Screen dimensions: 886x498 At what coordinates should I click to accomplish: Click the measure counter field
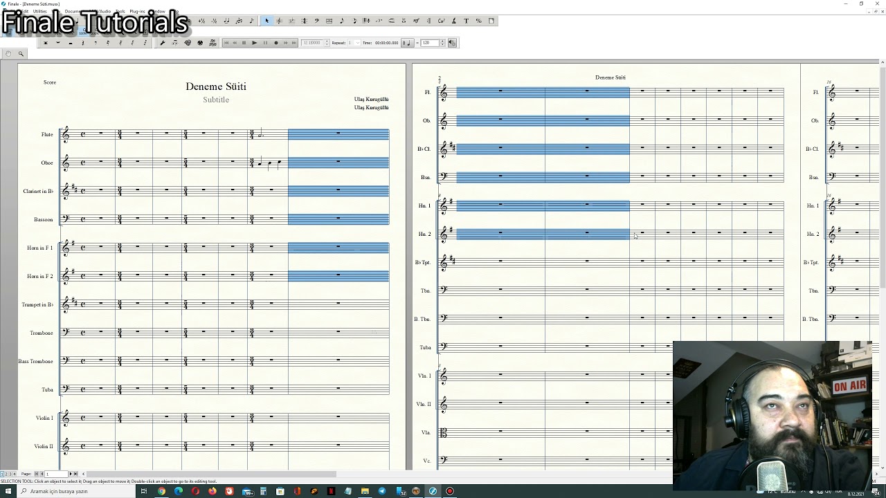[311, 43]
